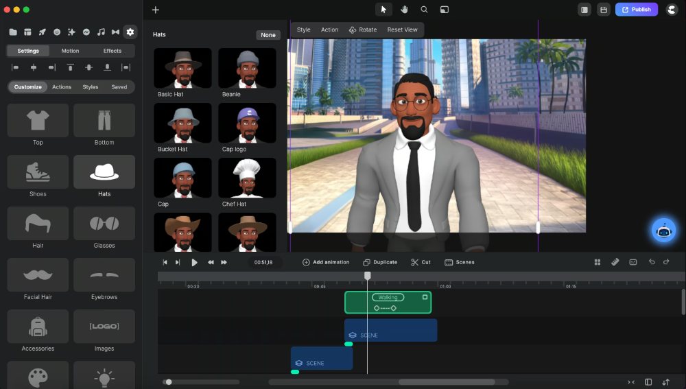
Task: Rewind the timeline
Action: tap(211, 262)
